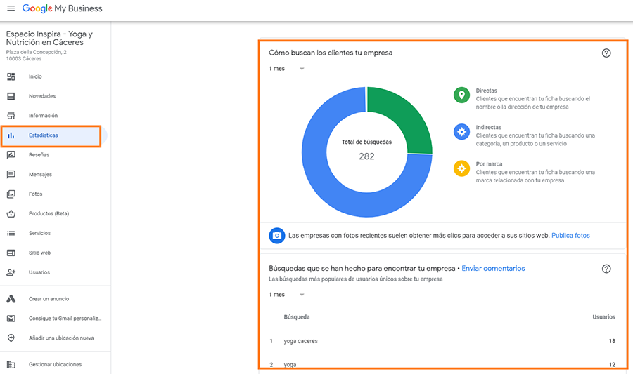The height and width of the screenshot is (374, 633).
Task: Click the Enviar comentarios link
Action: [x=493, y=268]
